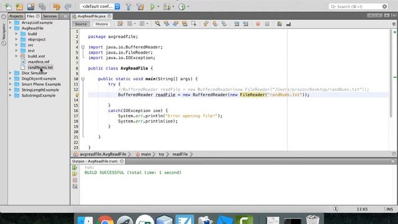
Task: Click the avgreadfile.AvgReadFile breadcrumb
Action: click(101, 154)
